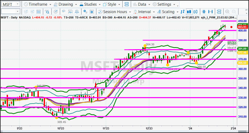Viewport: 249px width, 133px height.
Task: Switch to hollow candlestick chart style
Action: pos(195,12)
